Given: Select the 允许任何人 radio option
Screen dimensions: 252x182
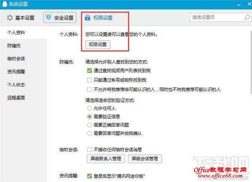Looking at the screenshot, I should coord(89,108).
